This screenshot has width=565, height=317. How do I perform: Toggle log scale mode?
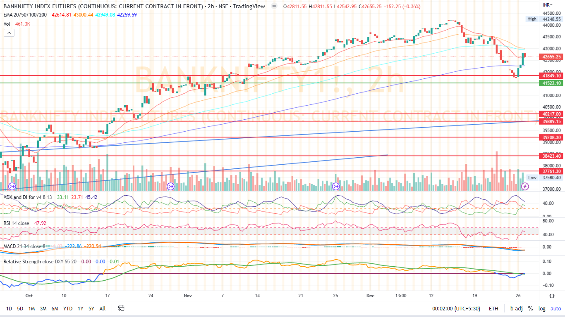tap(541, 308)
